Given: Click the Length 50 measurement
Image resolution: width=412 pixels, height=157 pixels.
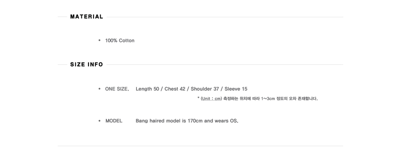Looking at the screenshot, I should [147, 89].
